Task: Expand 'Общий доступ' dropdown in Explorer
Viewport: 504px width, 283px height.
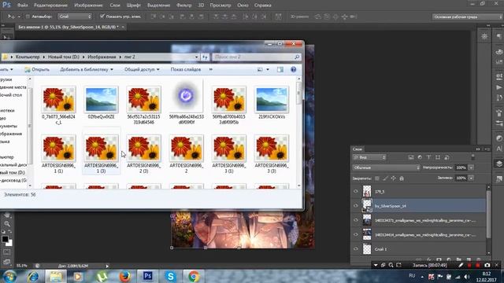Action: (157, 70)
